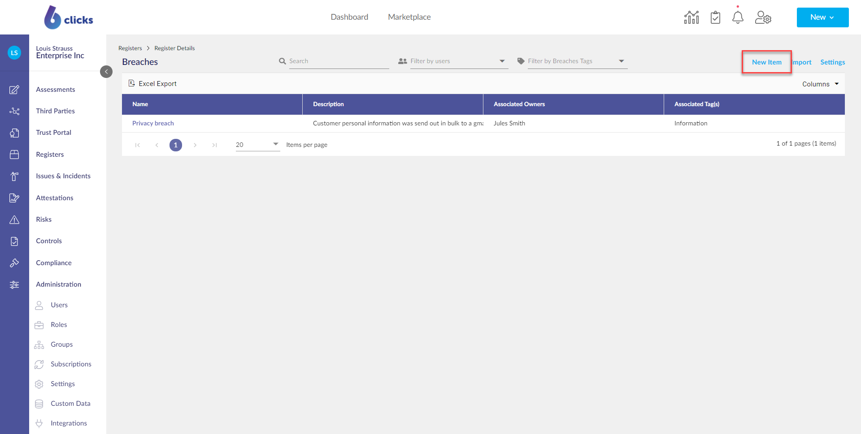
Task: Open Registers in the sidebar
Action: tap(50, 155)
